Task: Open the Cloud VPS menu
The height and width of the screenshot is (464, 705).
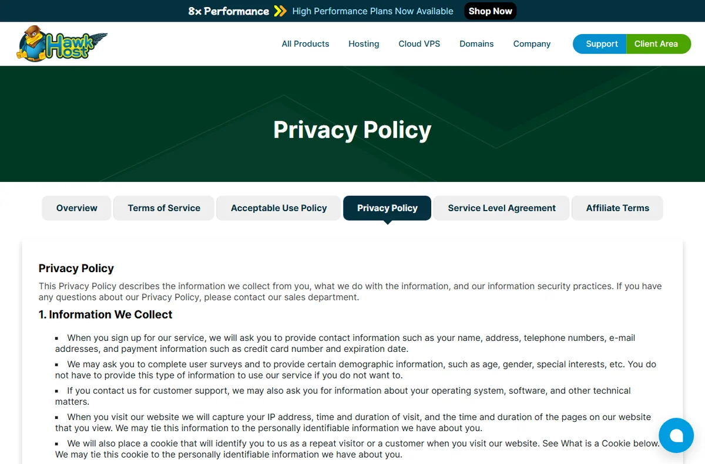Action: tap(419, 44)
